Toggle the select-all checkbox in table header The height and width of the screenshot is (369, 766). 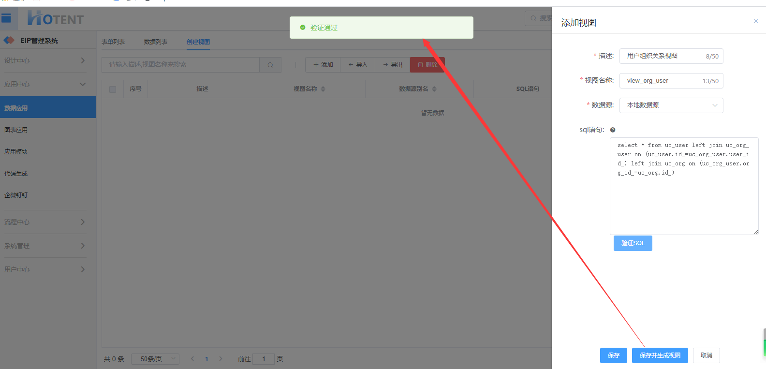click(113, 89)
